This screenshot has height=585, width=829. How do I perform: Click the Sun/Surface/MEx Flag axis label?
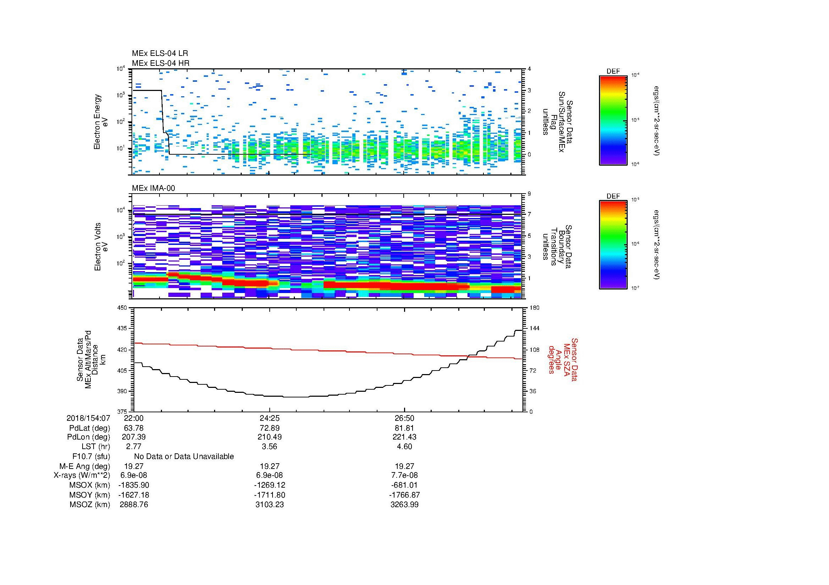558,122
